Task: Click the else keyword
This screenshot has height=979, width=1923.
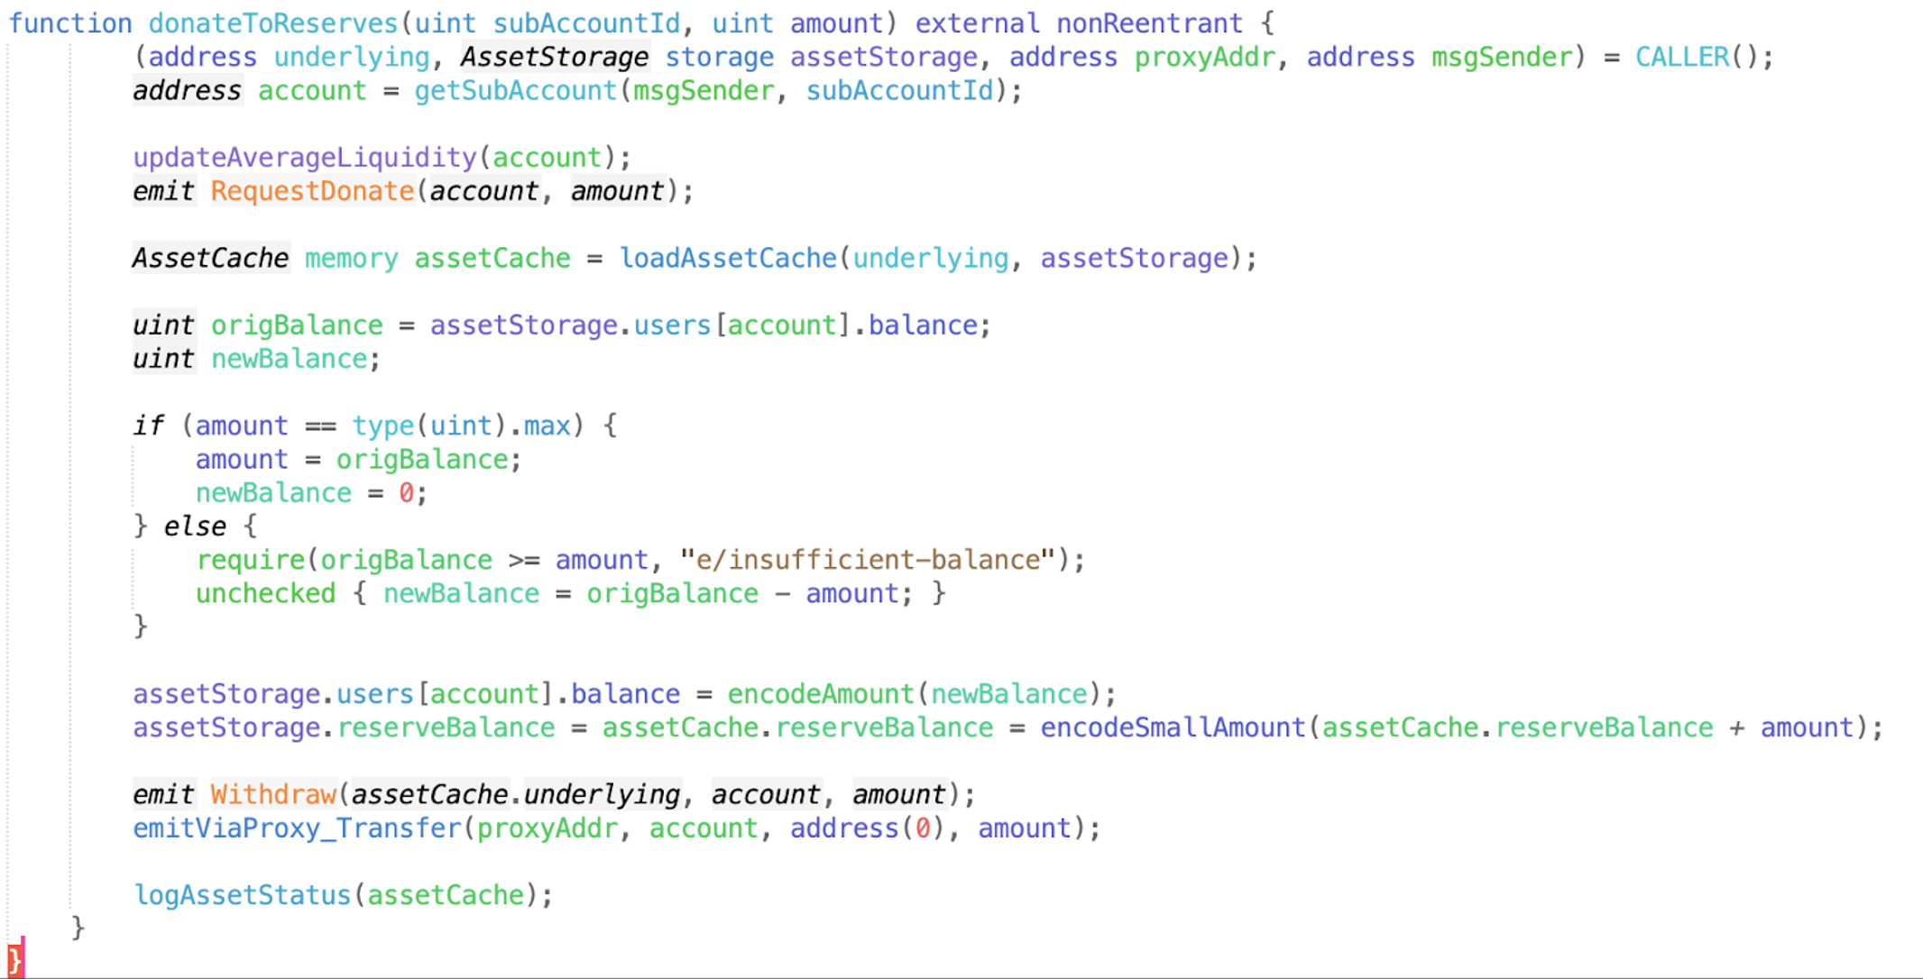Action: coord(195,526)
